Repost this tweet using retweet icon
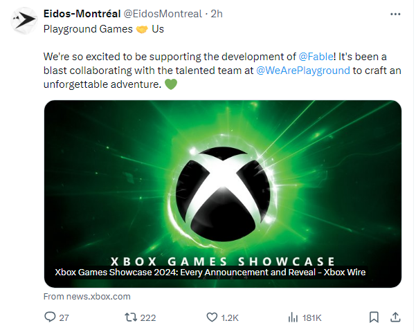Screen dimensions: 416x332 tap(129, 317)
